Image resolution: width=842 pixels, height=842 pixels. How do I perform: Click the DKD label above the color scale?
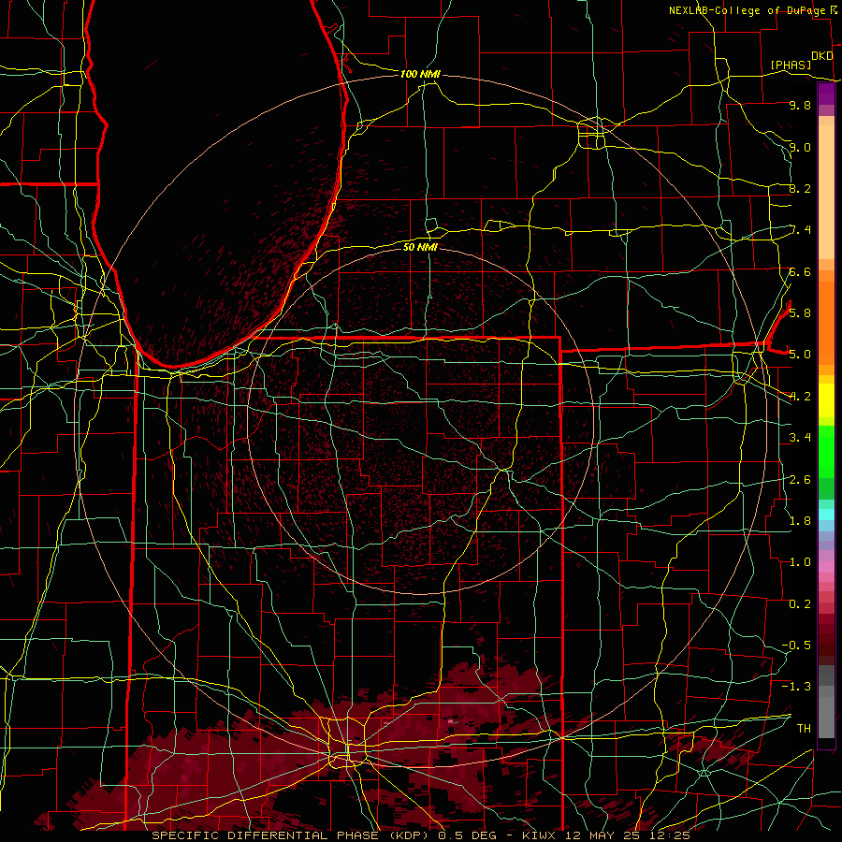pyautogui.click(x=821, y=56)
